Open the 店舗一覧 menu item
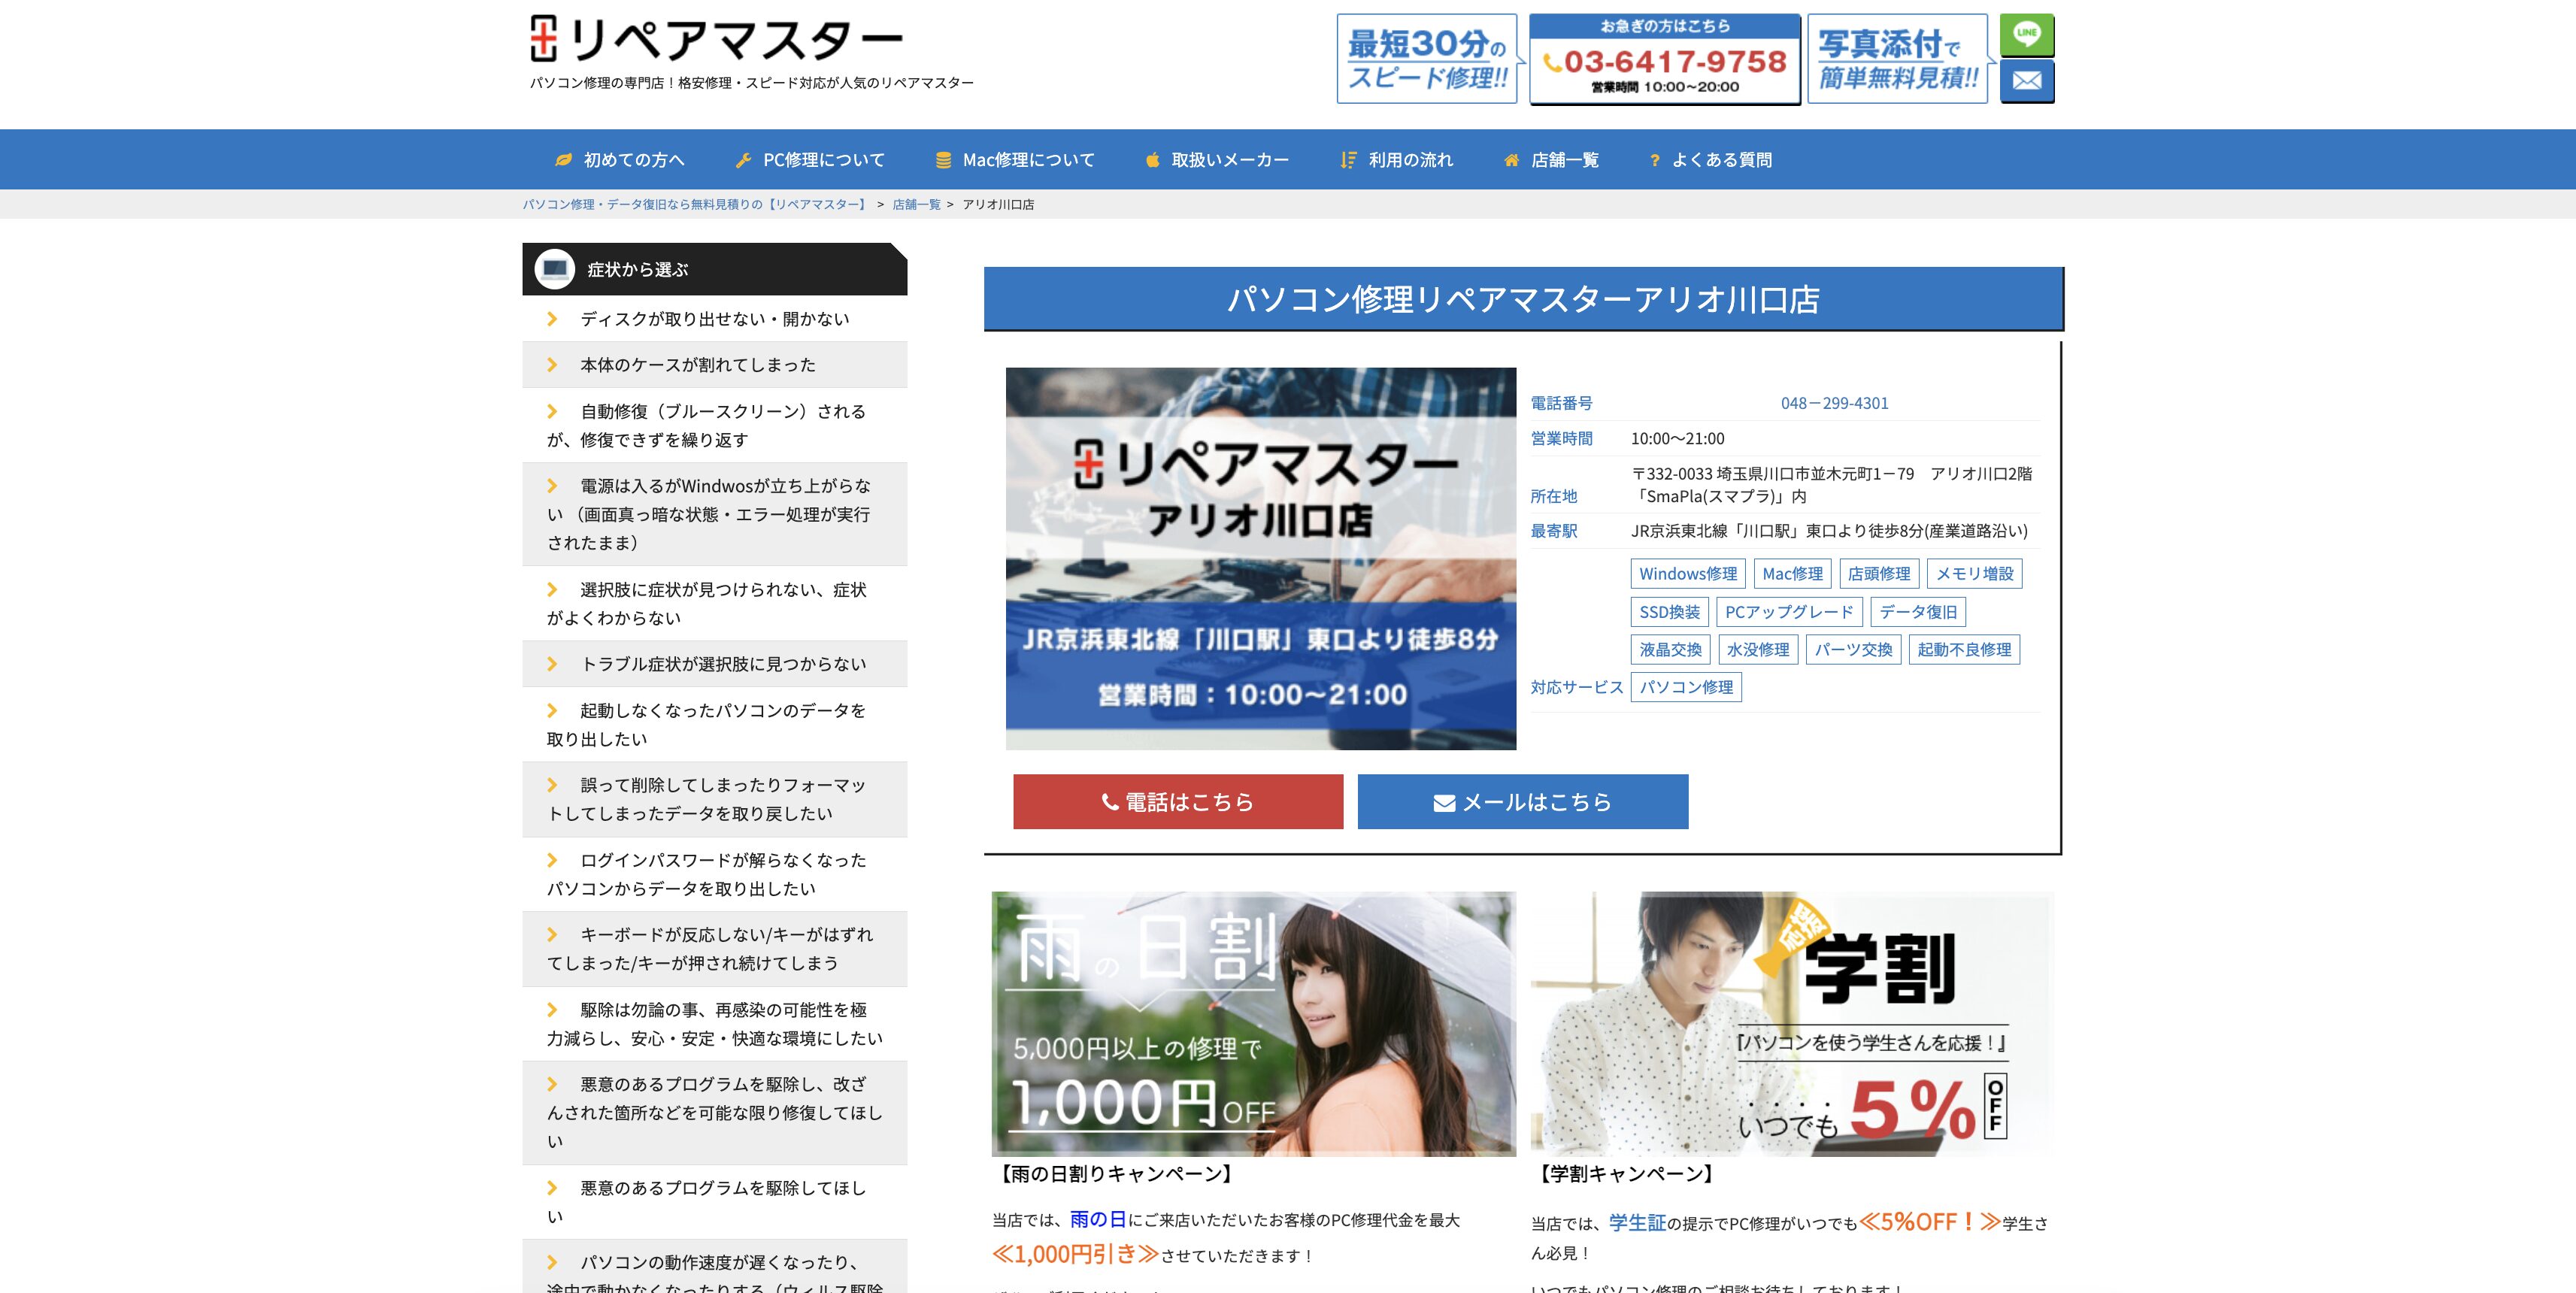The image size is (2576, 1293). click(x=1551, y=160)
